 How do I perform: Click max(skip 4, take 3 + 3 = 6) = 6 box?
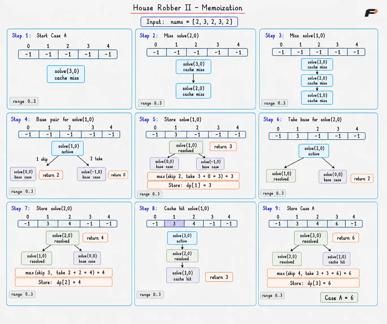click(x=313, y=273)
